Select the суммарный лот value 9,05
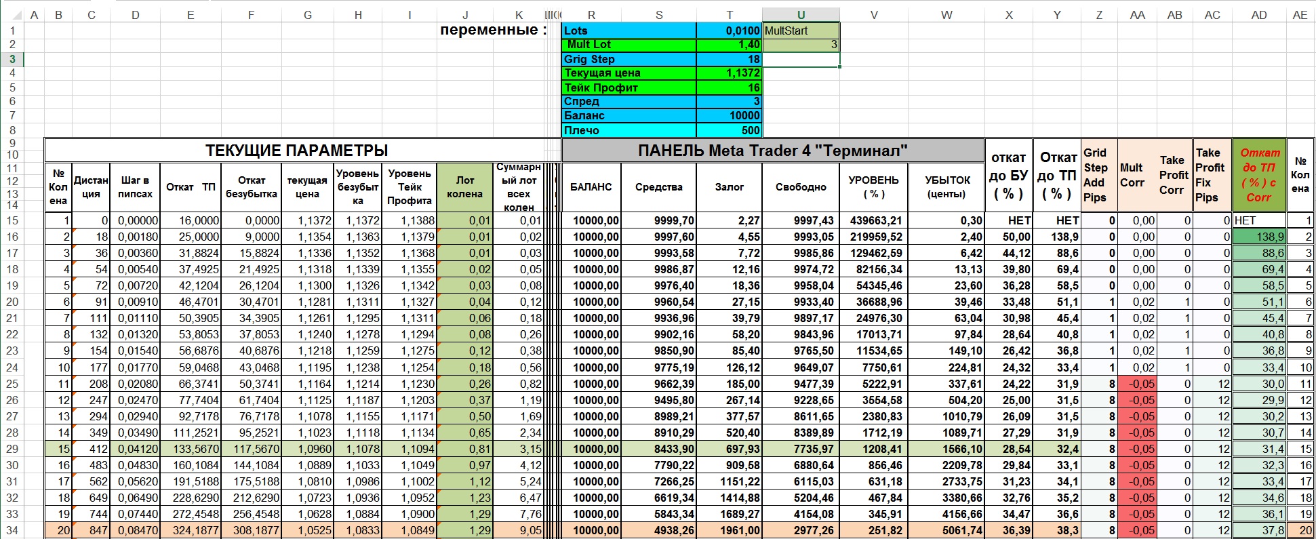The width and height of the screenshot is (1316, 539). pyautogui.click(x=519, y=530)
